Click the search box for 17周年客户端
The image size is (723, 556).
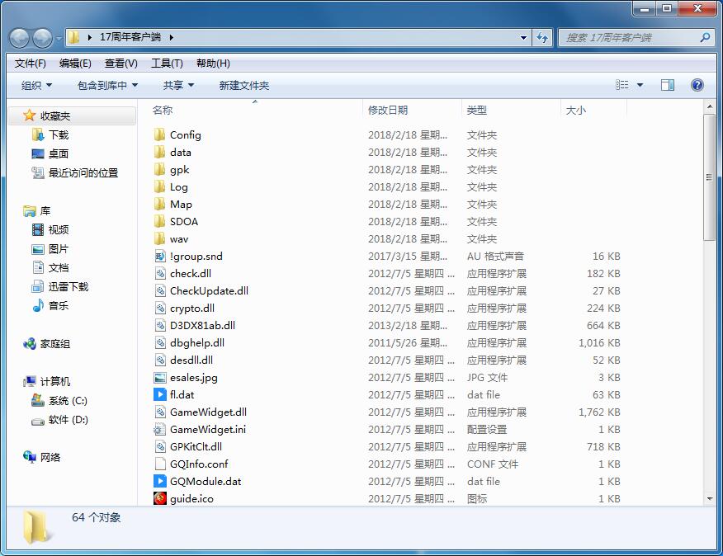pyautogui.click(x=629, y=38)
